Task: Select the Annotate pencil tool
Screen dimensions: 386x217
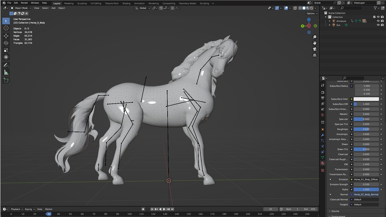Action: pos(6,65)
